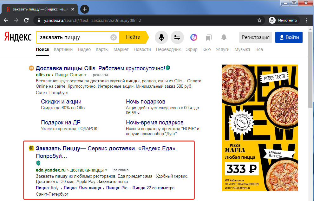
Task: Select the Переводчик menu item
Action: click(168, 49)
